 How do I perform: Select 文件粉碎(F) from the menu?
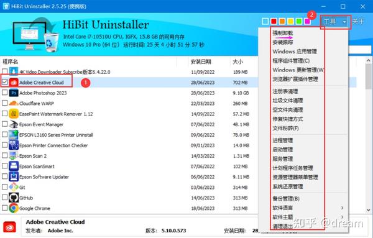285,129
